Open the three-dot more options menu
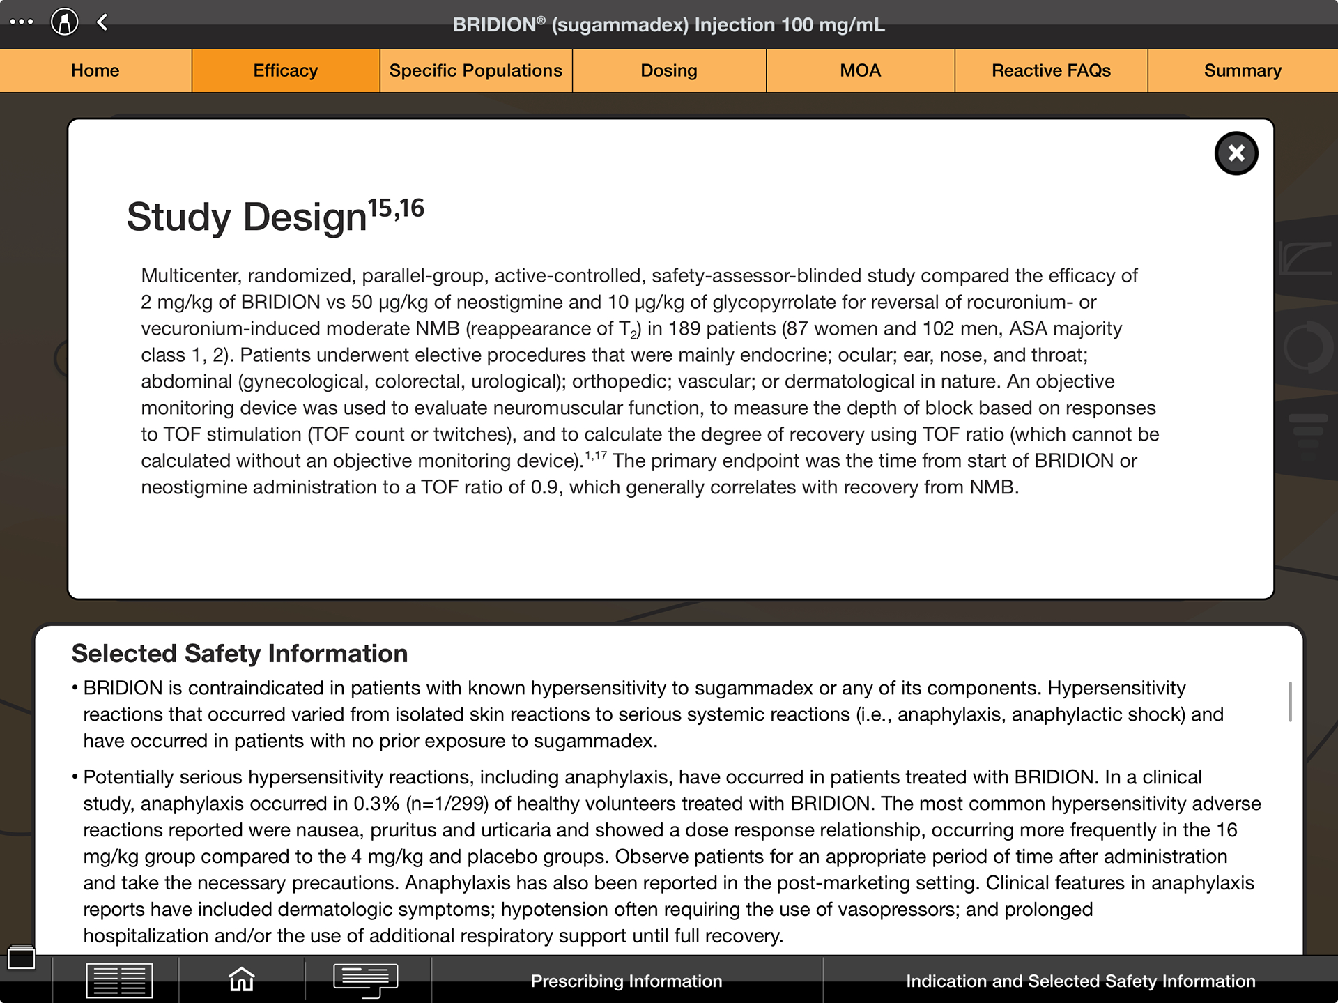 21,22
